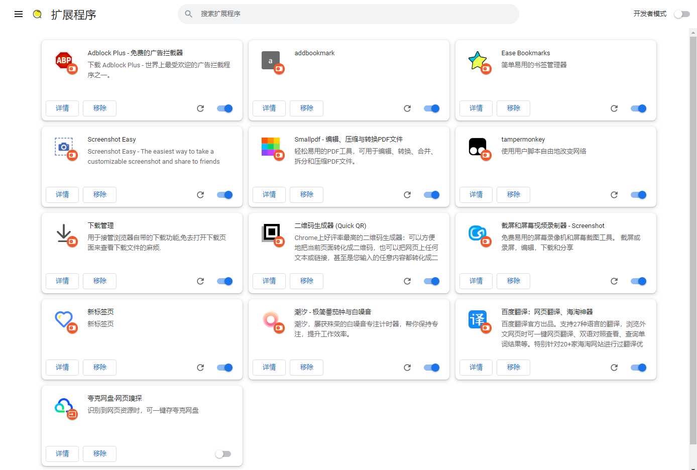The image size is (697, 470).
Task: Disable the 下载管理 extension toggle
Action: click(224, 281)
